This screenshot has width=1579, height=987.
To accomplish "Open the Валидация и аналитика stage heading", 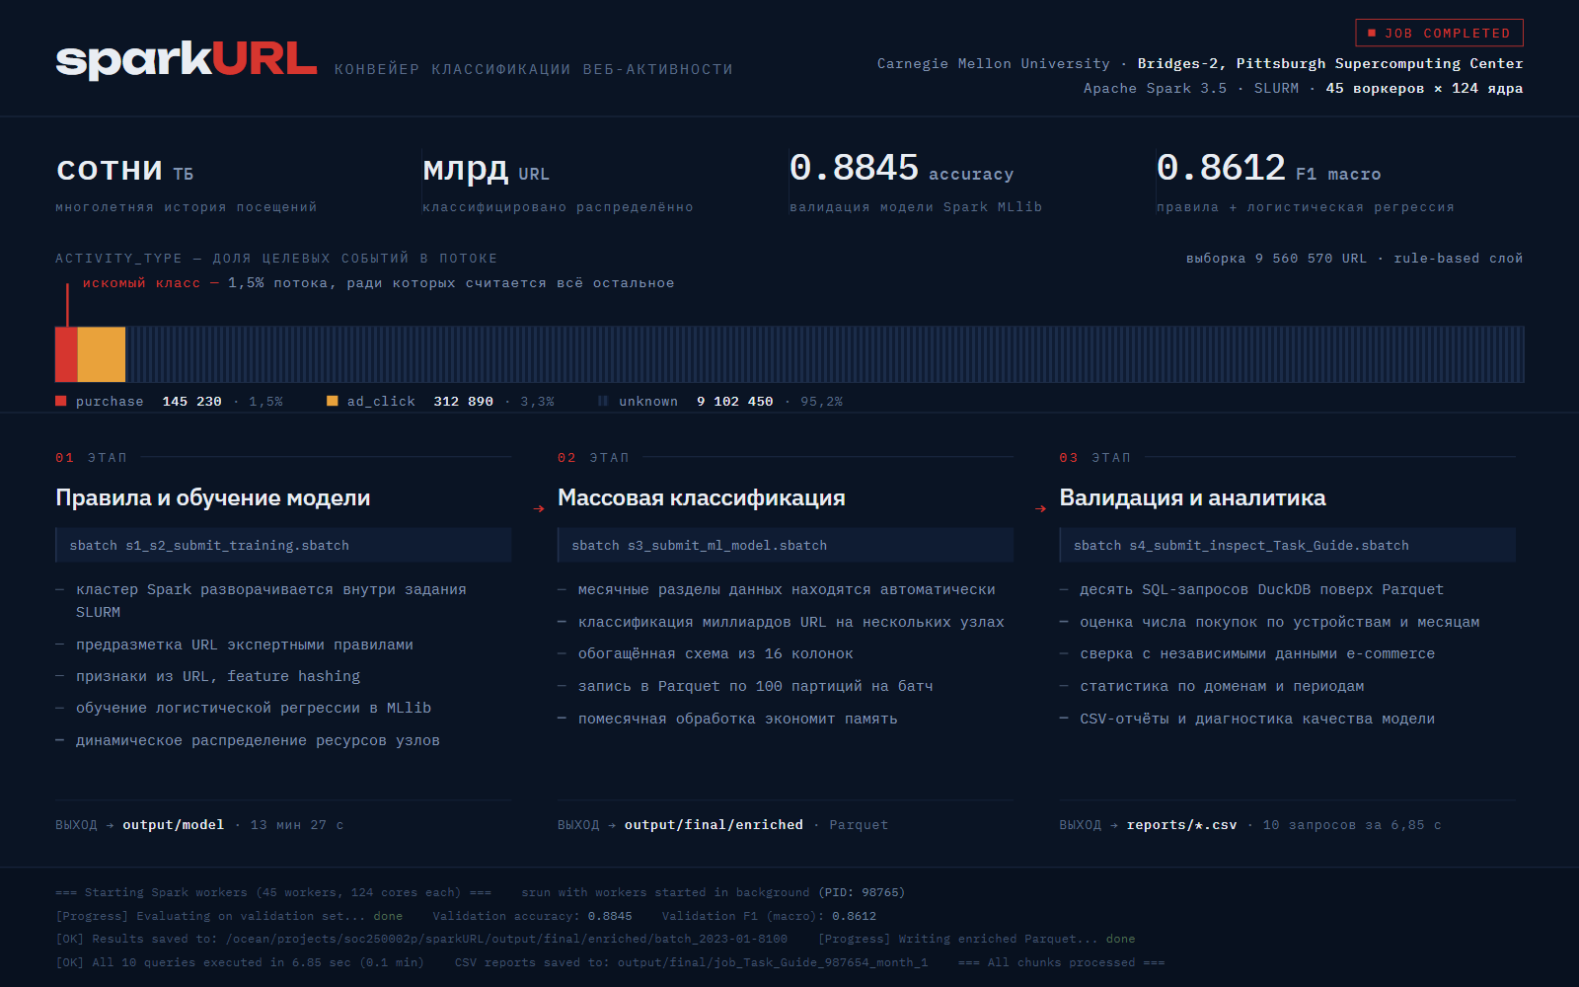I will point(1192,497).
